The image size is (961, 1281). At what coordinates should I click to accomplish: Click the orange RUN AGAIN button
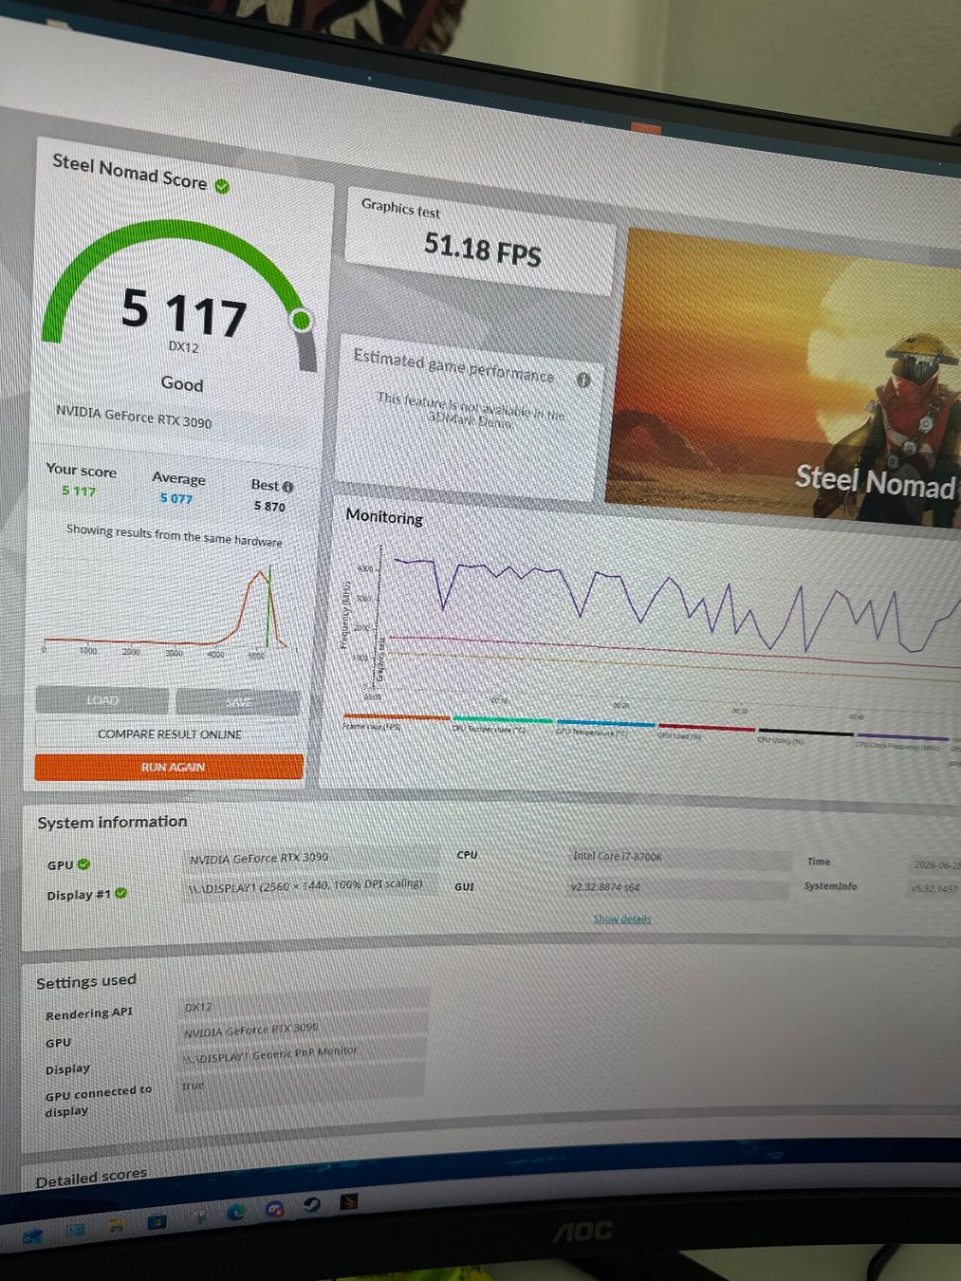[x=170, y=767]
